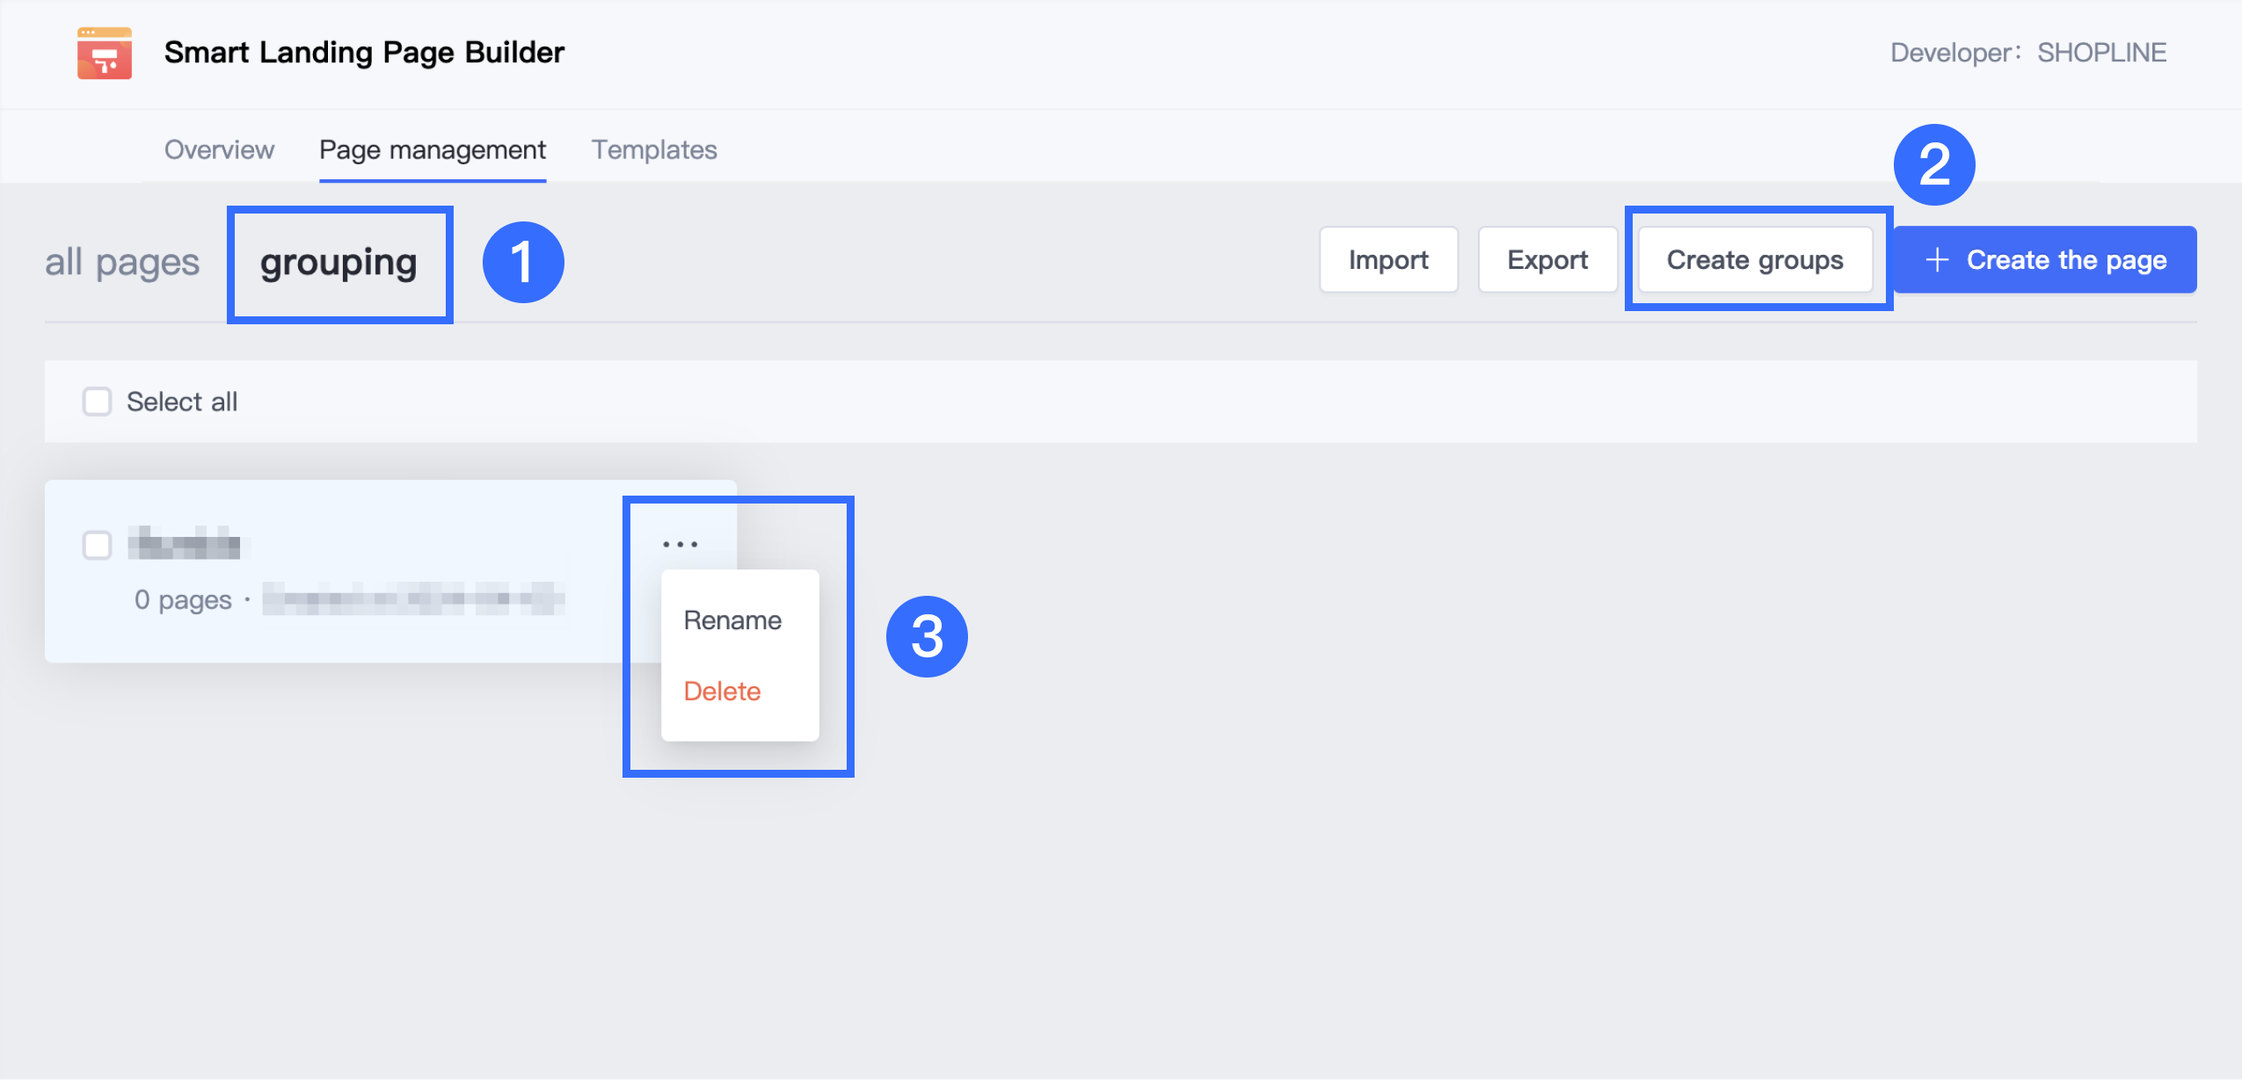
Task: Click the number 2 annotation badge
Action: pyautogui.click(x=1933, y=164)
